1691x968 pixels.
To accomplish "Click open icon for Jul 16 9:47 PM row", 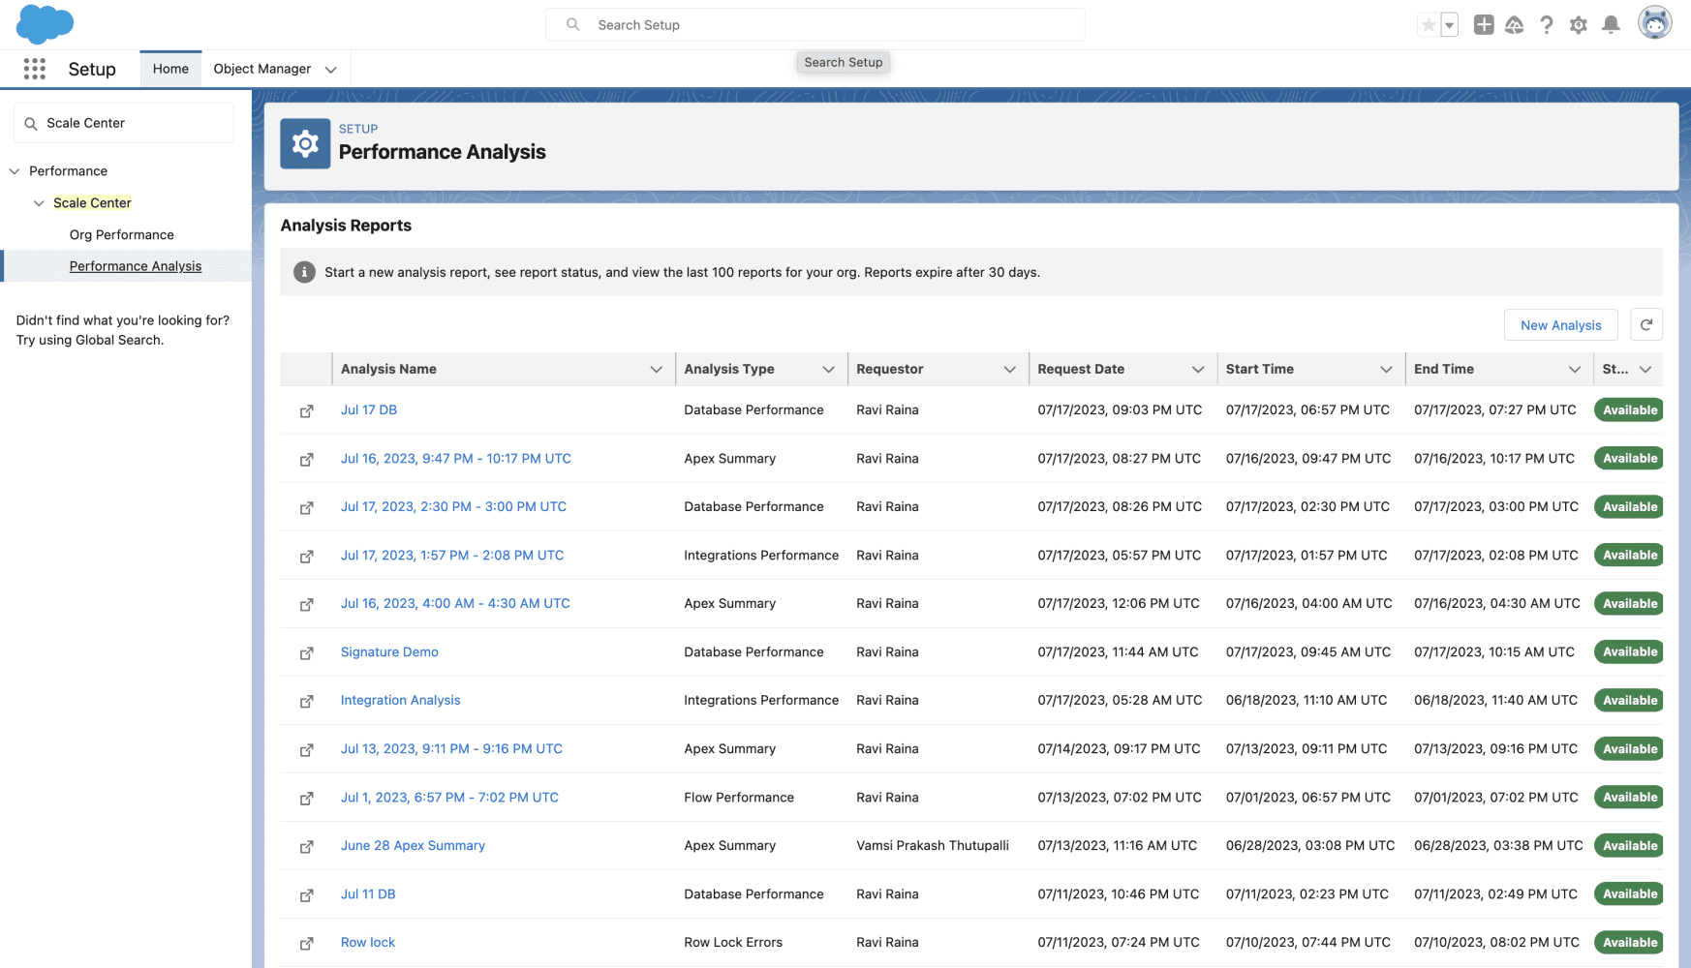I will pyautogui.click(x=306, y=460).
